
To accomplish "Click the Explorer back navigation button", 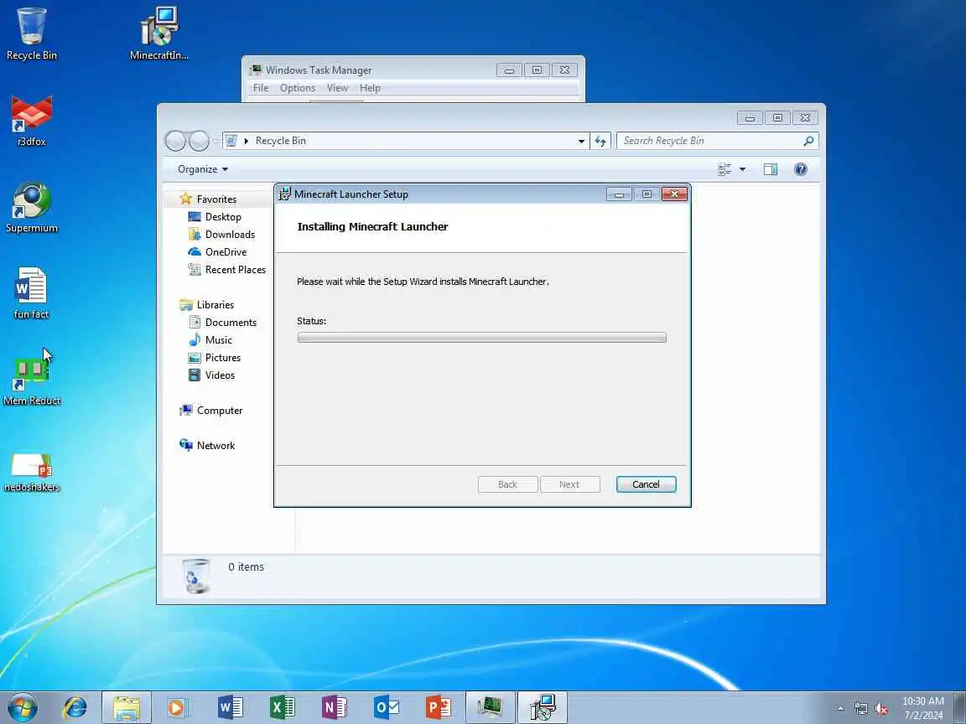I will tap(175, 141).
